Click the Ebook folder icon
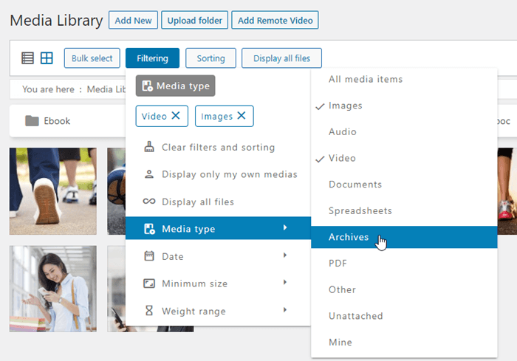The height and width of the screenshot is (361, 517). coord(32,121)
